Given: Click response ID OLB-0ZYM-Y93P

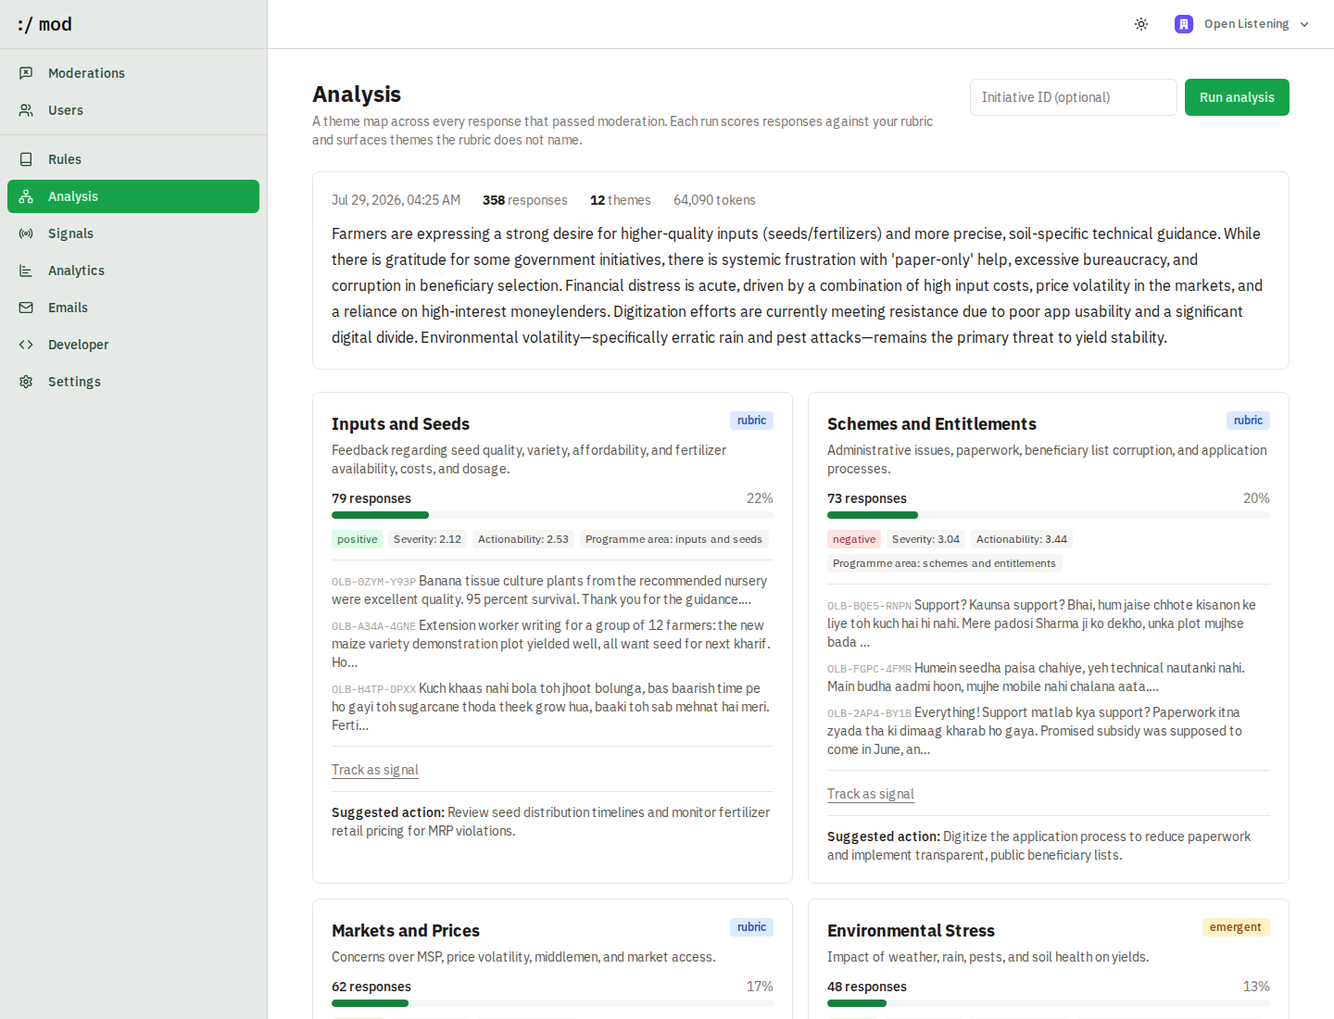Looking at the screenshot, I should click(373, 582).
